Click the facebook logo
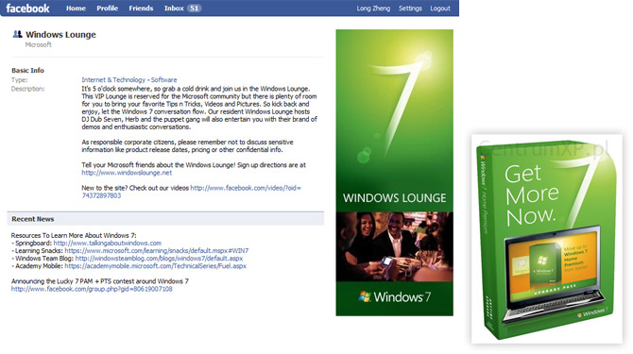Image resolution: width=633 pixels, height=354 pixels. coord(27,8)
